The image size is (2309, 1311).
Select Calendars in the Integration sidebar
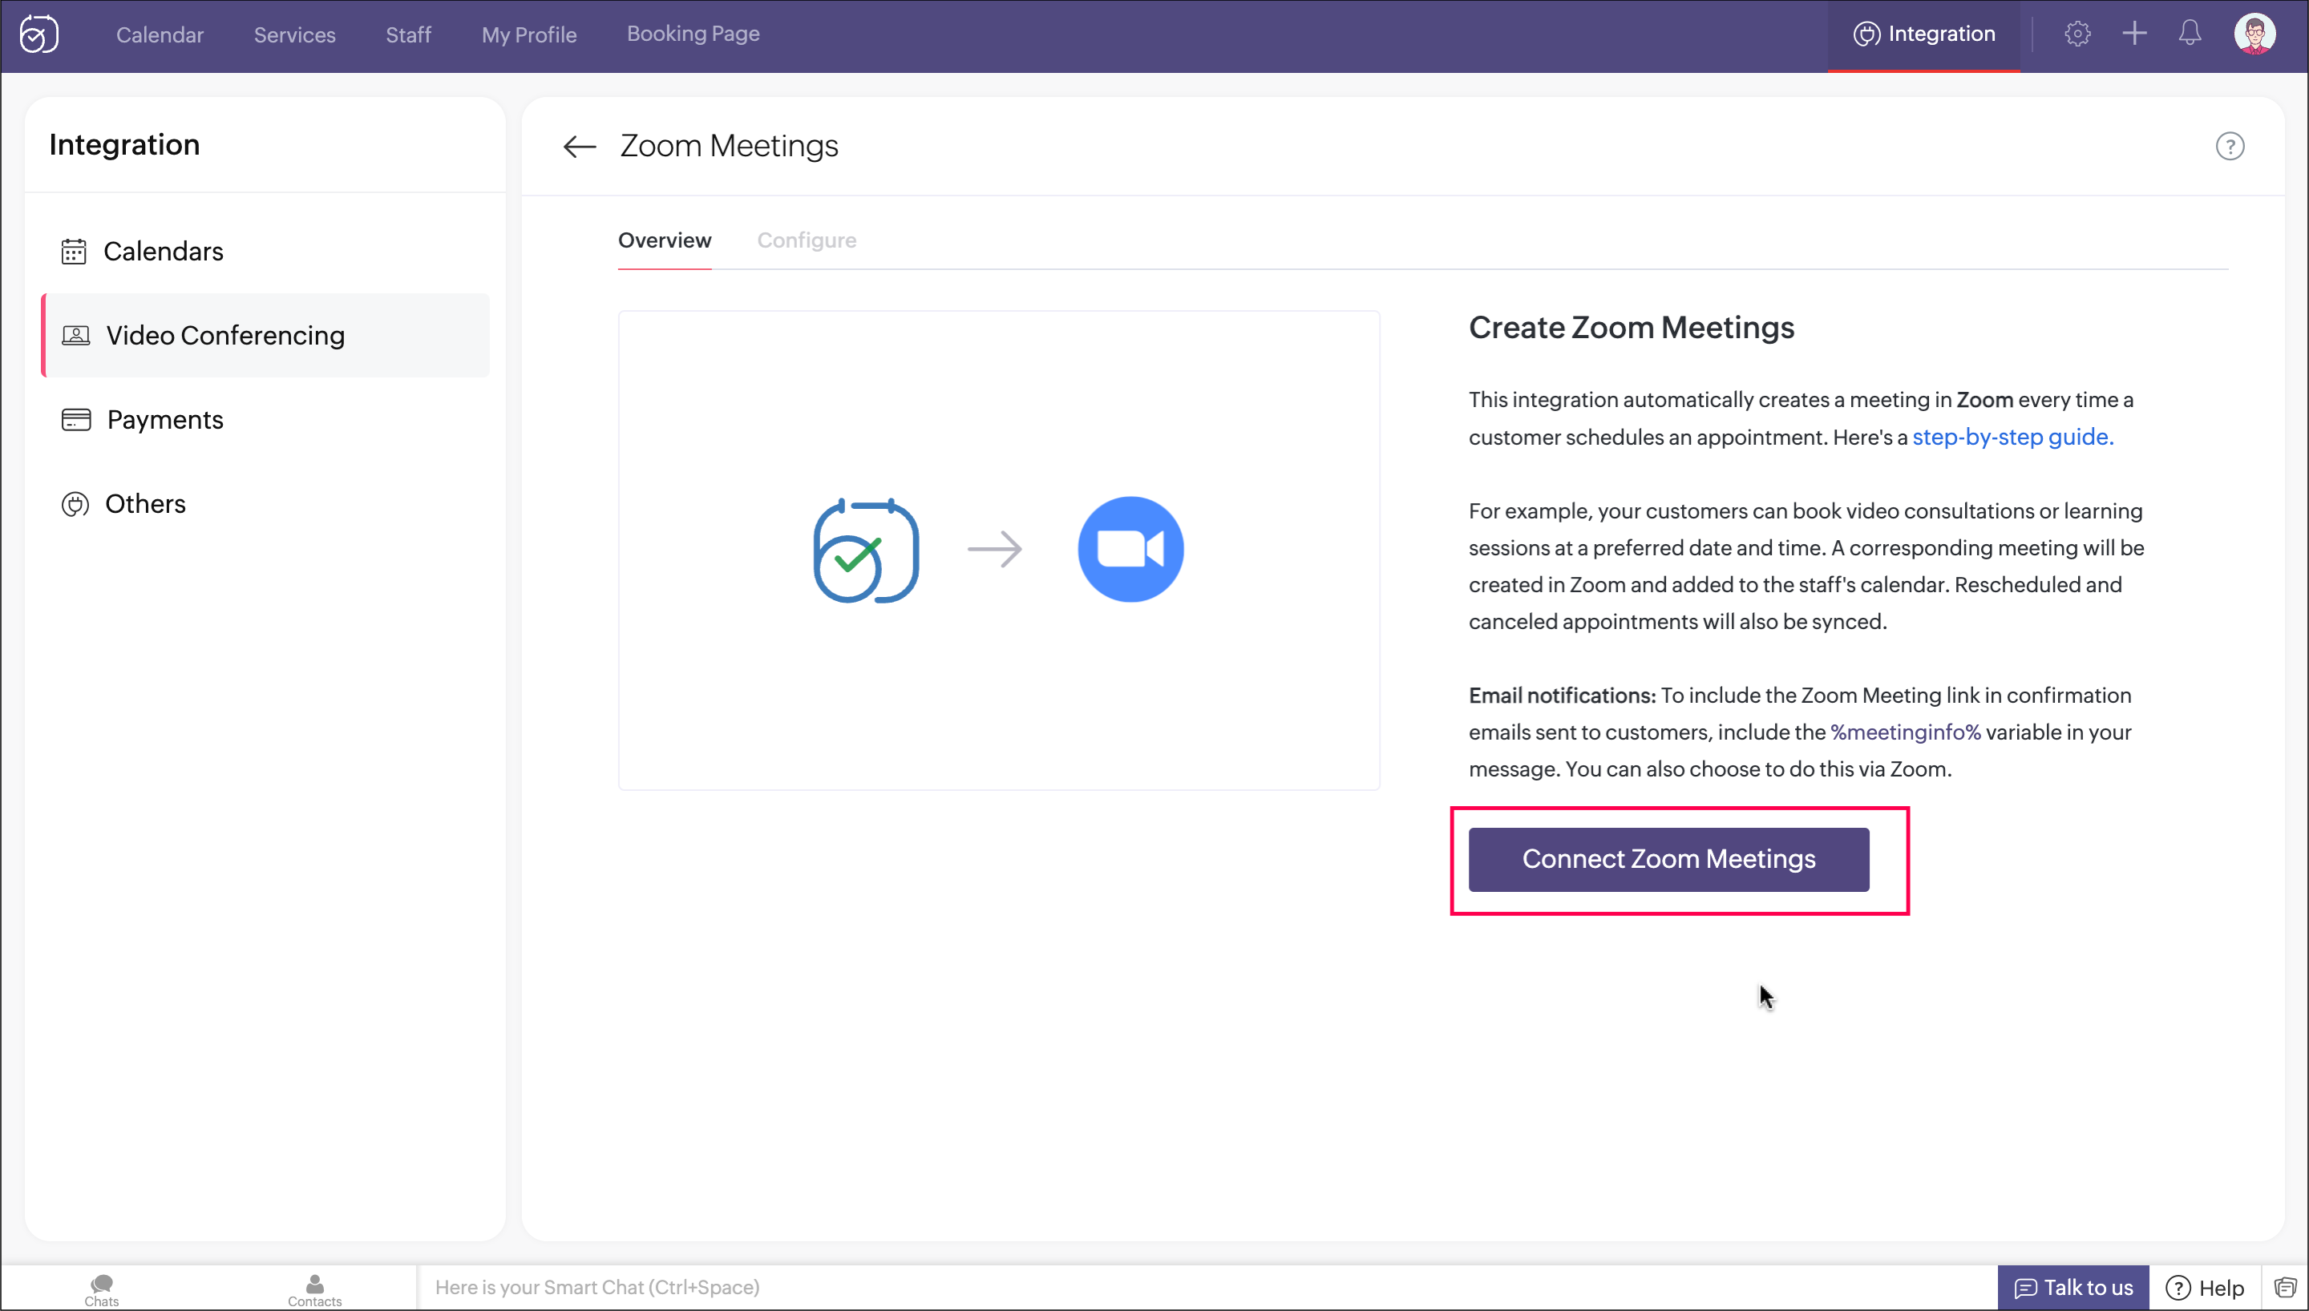tap(265, 251)
